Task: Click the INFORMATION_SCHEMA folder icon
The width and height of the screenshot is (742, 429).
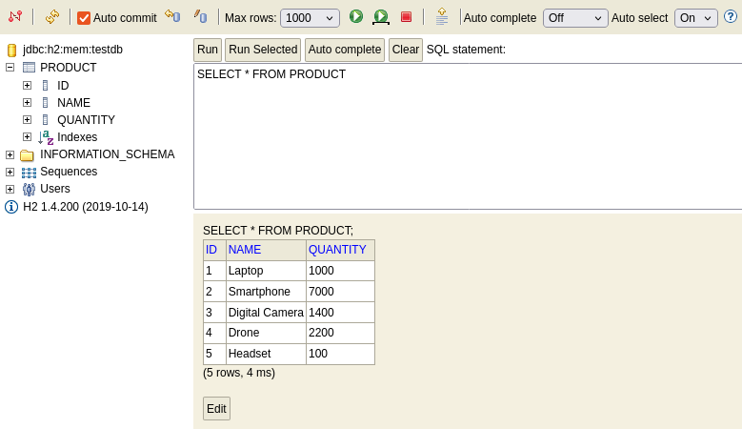Action: point(28,154)
